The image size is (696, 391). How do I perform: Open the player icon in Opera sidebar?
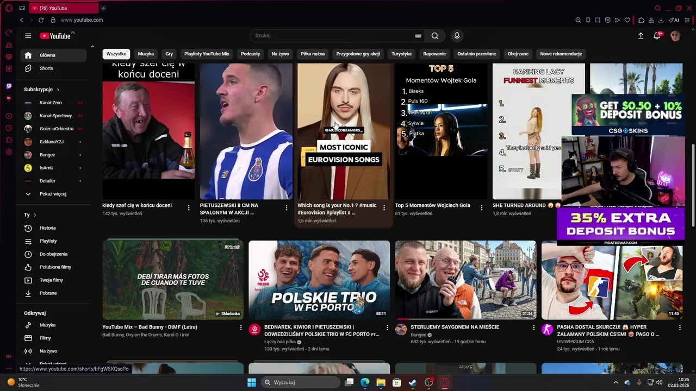(x=9, y=116)
